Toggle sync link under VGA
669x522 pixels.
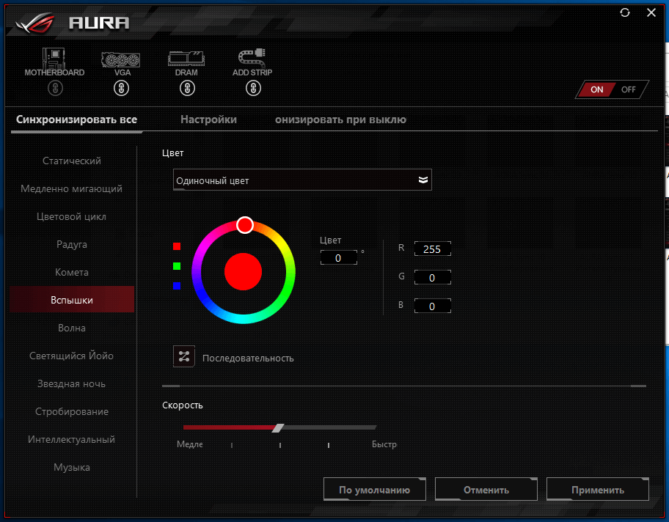coord(121,89)
